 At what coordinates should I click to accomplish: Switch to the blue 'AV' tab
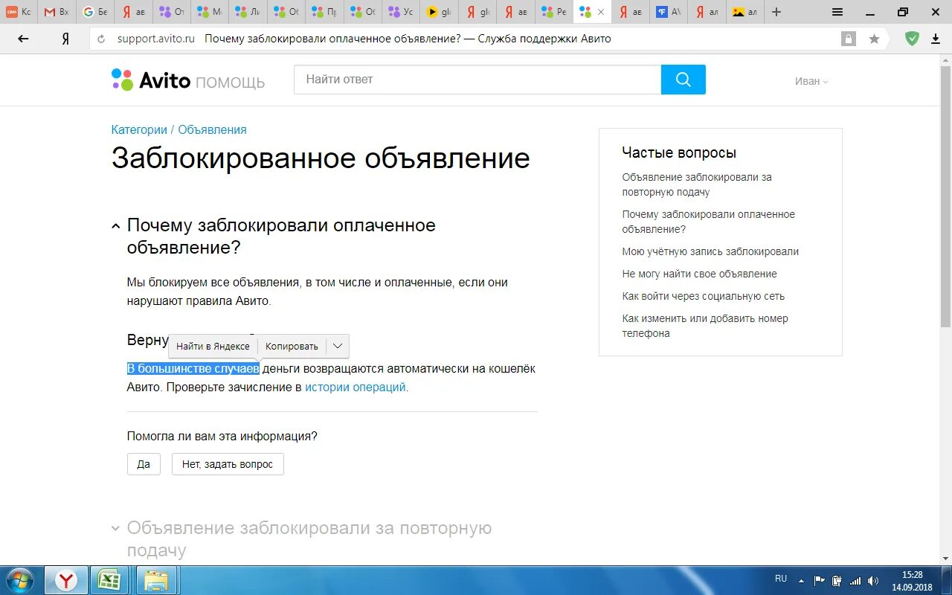(x=669, y=12)
